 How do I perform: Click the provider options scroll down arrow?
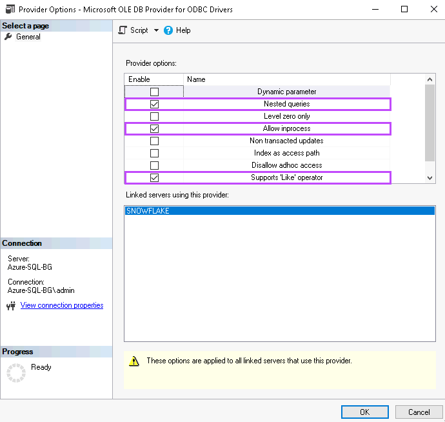(430, 178)
